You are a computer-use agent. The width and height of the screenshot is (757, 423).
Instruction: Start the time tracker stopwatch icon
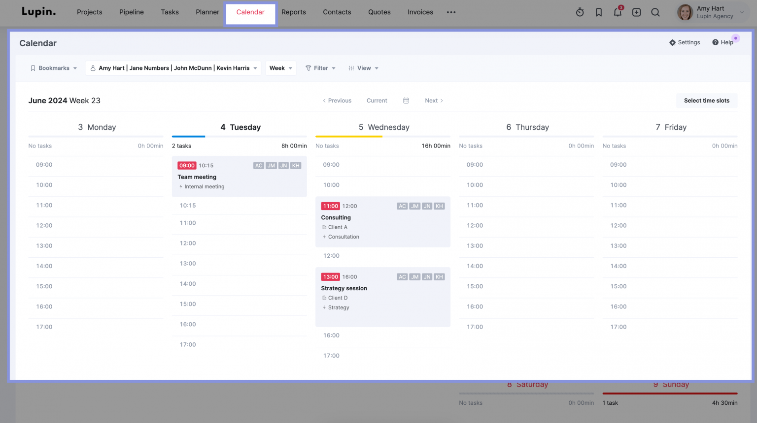click(580, 12)
